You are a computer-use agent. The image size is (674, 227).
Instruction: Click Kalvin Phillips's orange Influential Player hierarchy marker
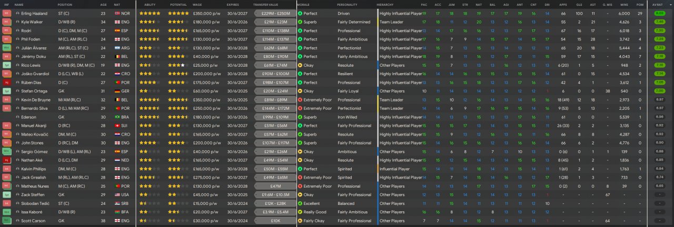(x=378, y=169)
